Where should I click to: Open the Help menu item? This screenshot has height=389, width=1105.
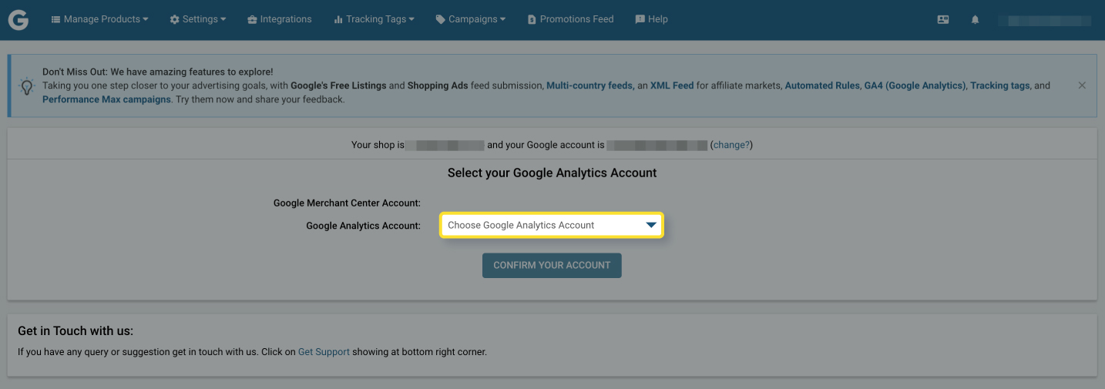click(x=651, y=19)
